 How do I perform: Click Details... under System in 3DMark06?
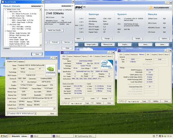click(x=138, y=38)
